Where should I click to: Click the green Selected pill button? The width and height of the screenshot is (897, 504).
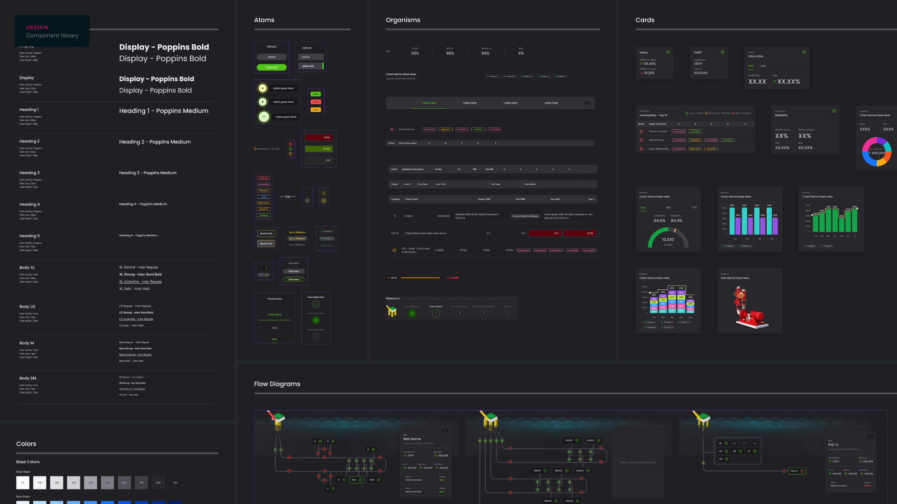point(271,67)
